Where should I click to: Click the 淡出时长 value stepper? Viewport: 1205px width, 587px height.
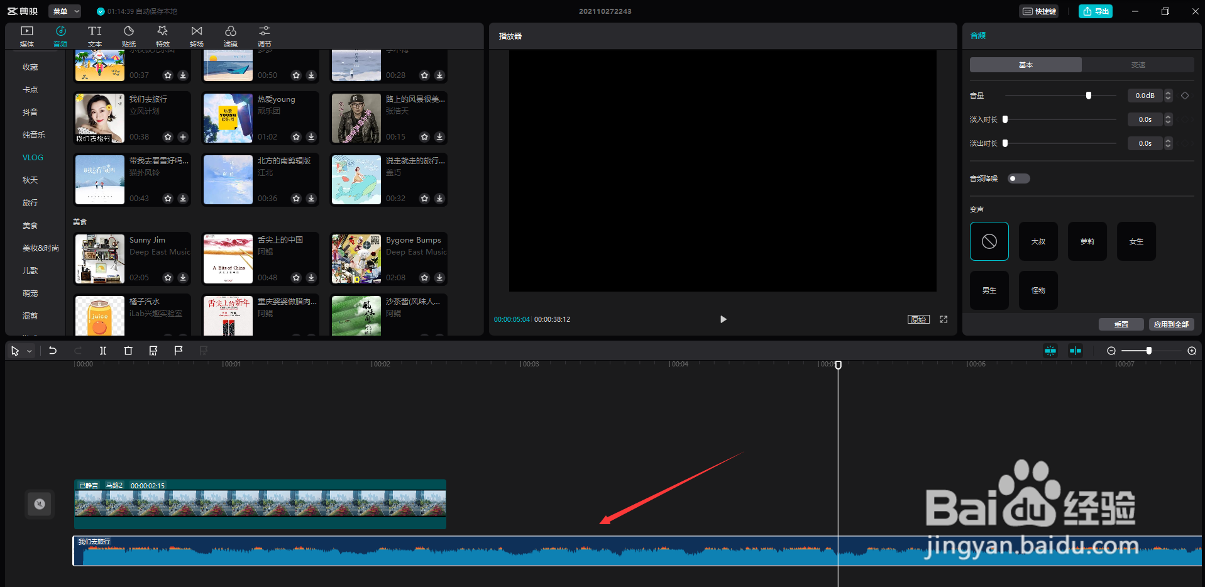point(1169,143)
